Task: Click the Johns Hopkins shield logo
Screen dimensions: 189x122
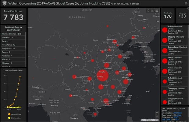Action: coord(5,3)
